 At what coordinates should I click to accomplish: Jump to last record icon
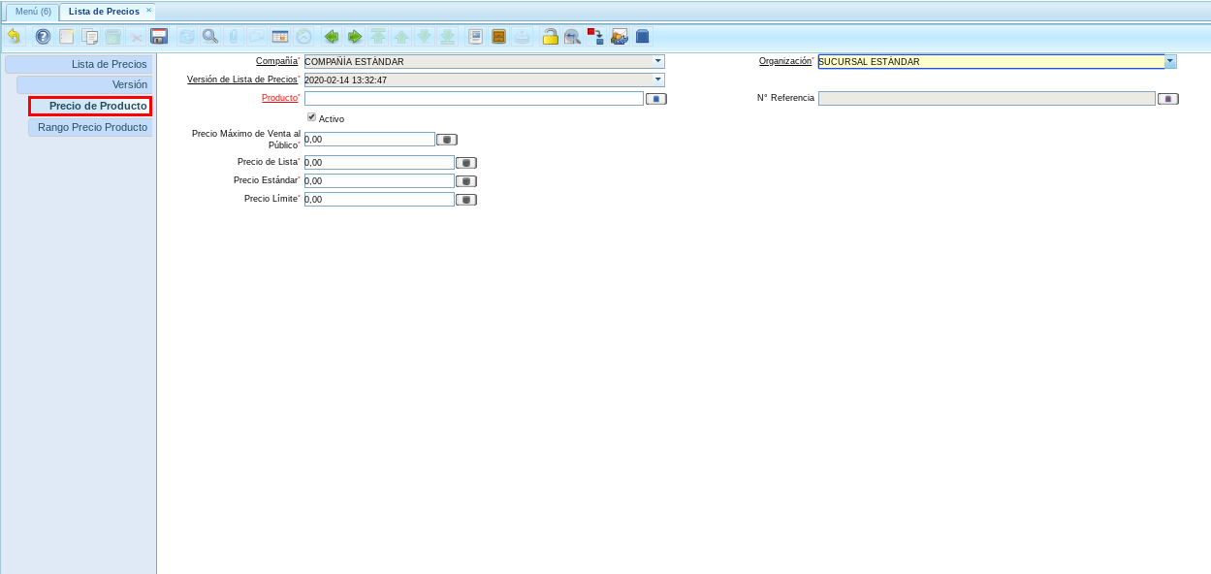tap(448, 37)
